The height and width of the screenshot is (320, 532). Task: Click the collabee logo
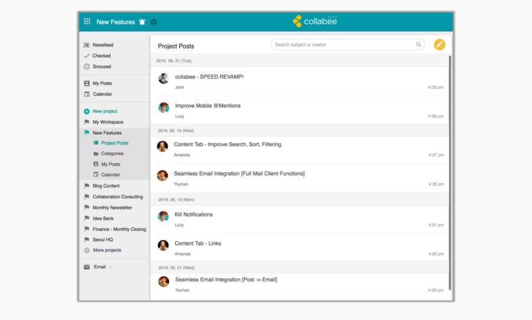click(314, 21)
